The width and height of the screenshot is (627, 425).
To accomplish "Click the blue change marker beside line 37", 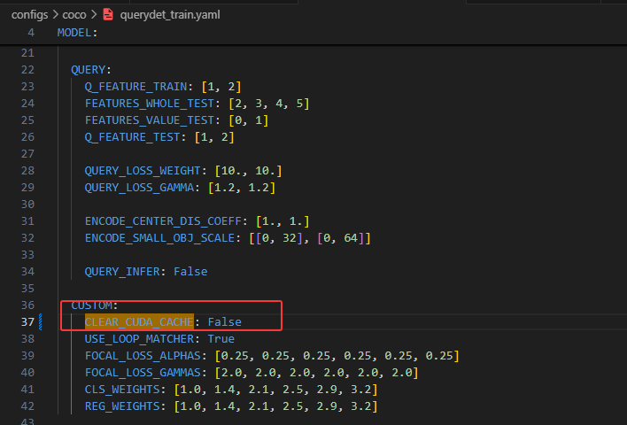I will point(41,321).
